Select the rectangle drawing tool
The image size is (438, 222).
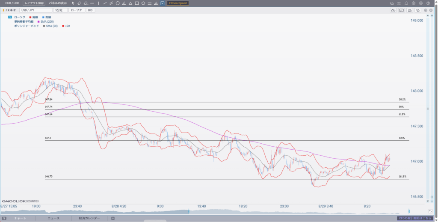point(137,3)
